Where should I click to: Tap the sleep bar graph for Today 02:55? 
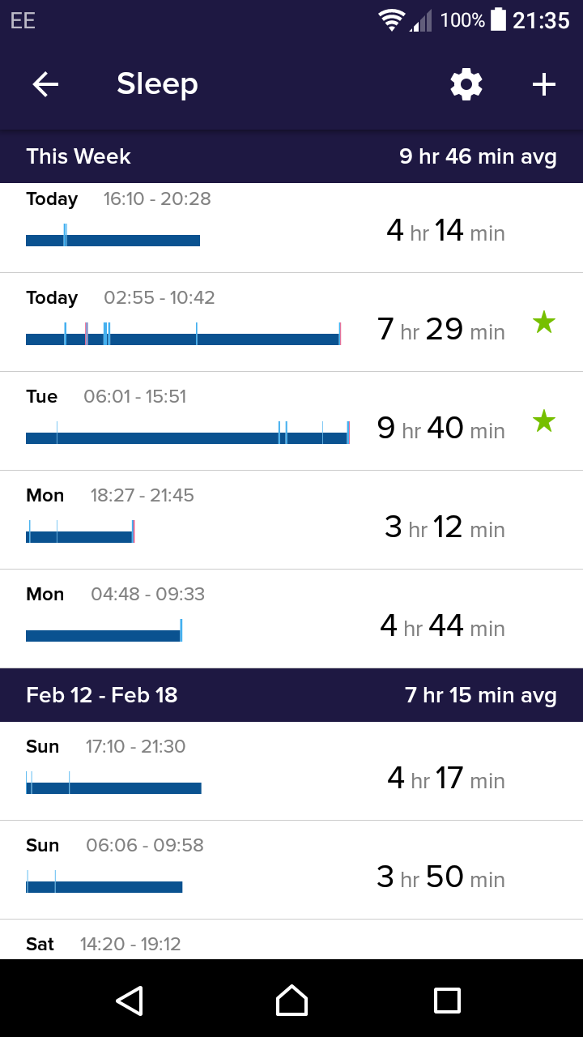[x=183, y=338]
